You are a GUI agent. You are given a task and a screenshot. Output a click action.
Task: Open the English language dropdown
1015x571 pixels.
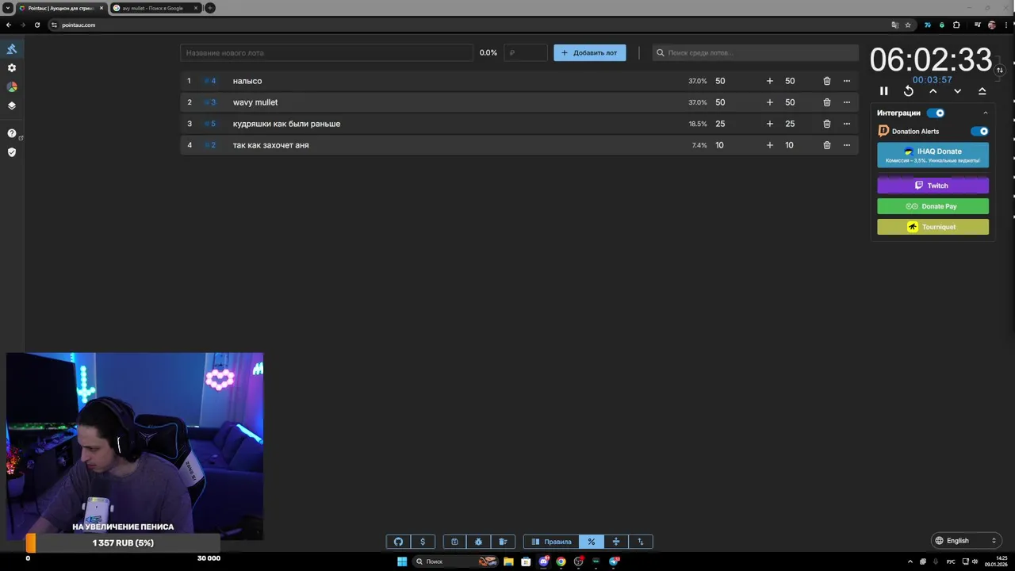pos(966,541)
